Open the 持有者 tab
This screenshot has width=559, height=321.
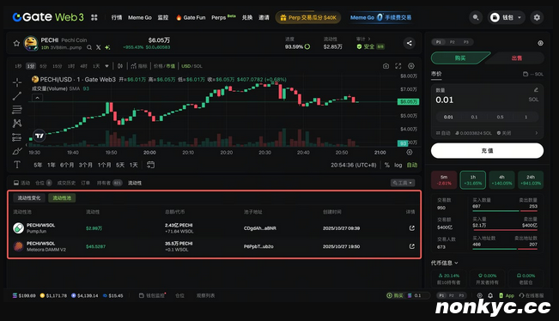tap(109, 183)
